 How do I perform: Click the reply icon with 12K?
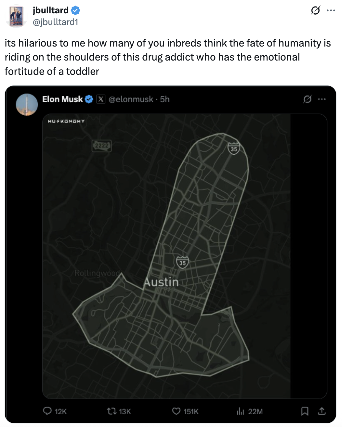[x=47, y=411]
